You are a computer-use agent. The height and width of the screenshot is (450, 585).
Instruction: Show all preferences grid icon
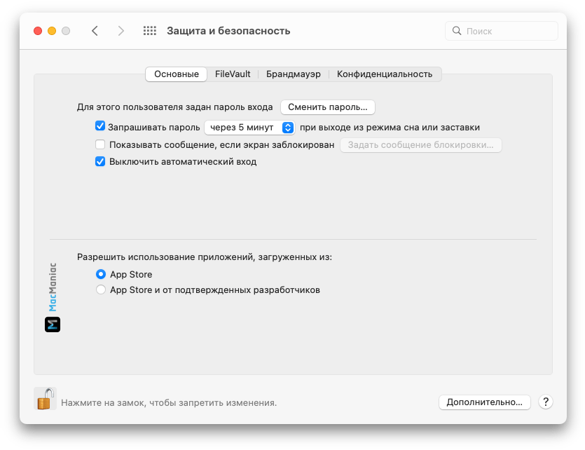click(x=149, y=31)
